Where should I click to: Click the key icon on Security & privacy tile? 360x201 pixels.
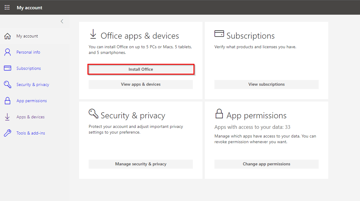93,114
